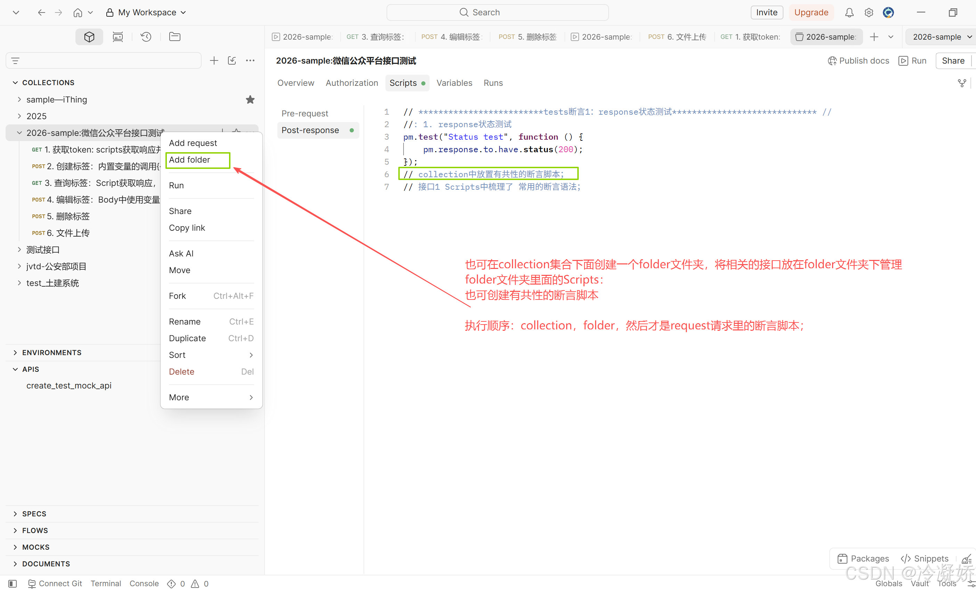976x590 pixels.
Task: Expand the DOCUMENTS section
Action: point(15,564)
